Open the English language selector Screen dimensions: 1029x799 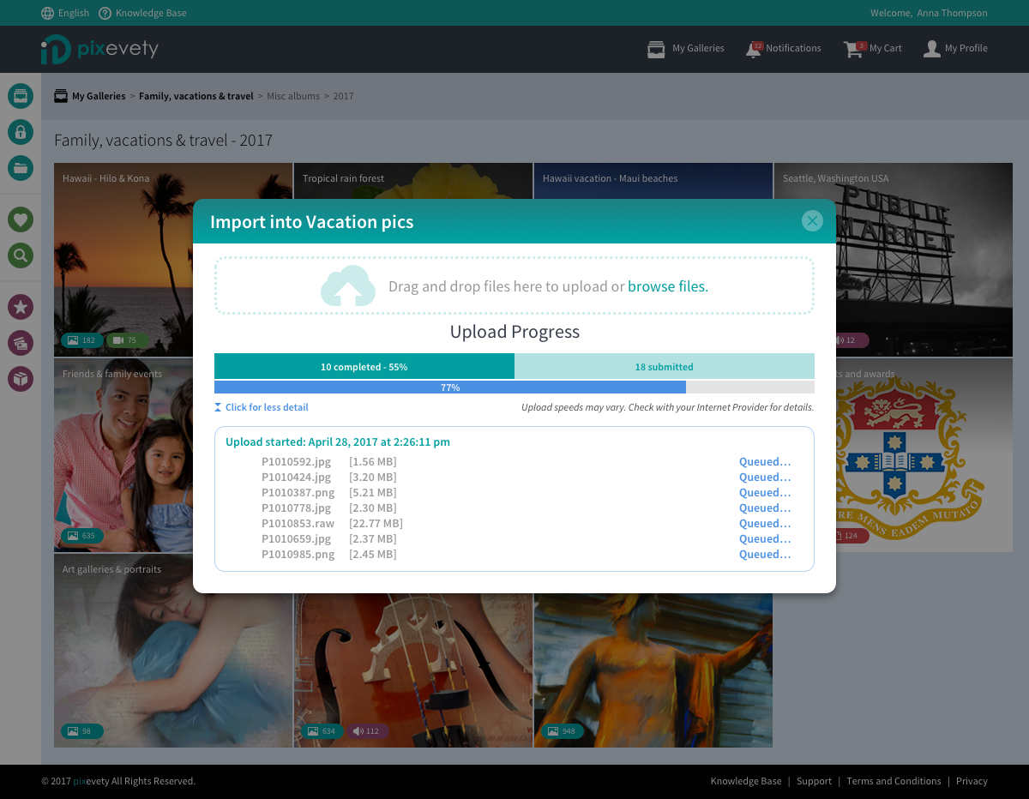click(x=74, y=13)
